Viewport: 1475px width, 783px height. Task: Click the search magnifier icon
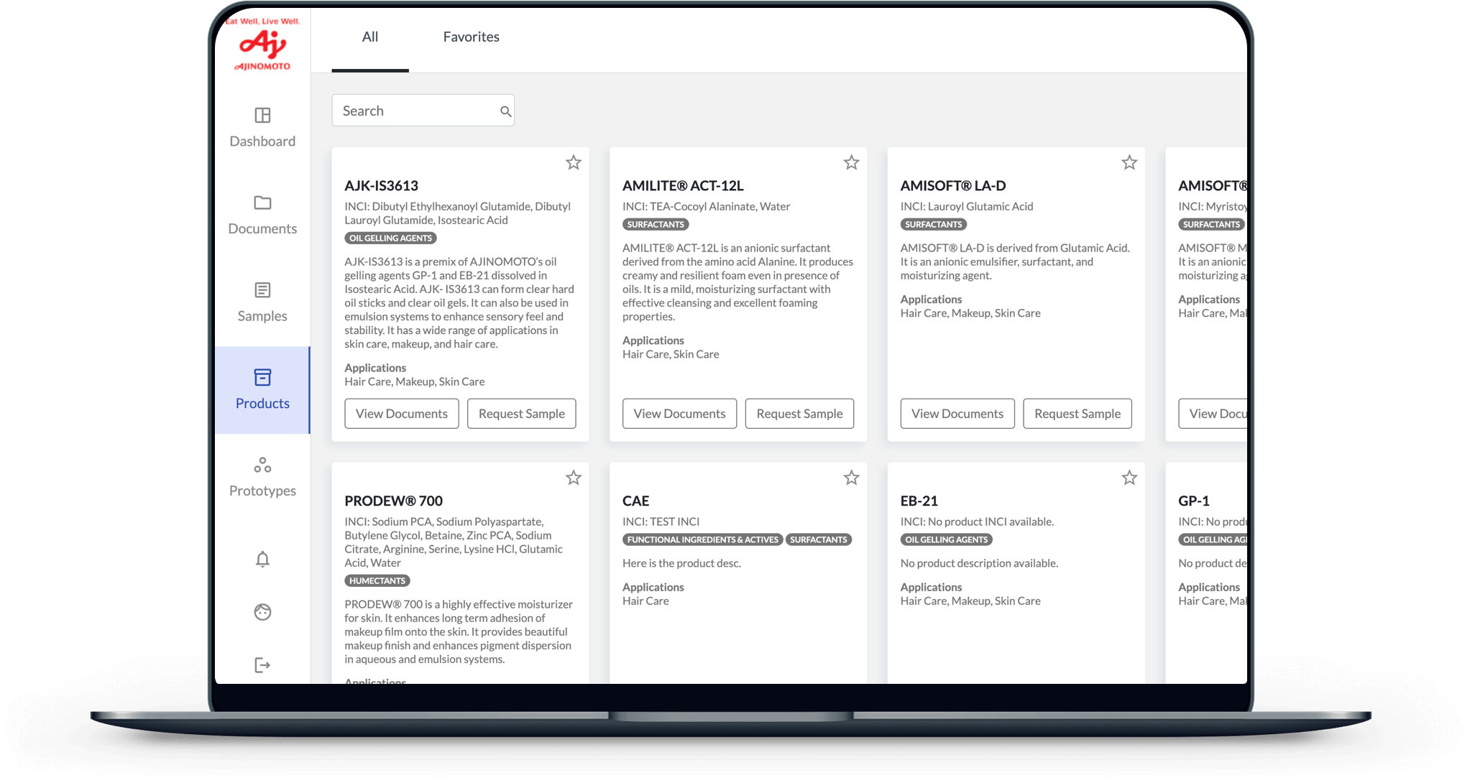click(505, 111)
